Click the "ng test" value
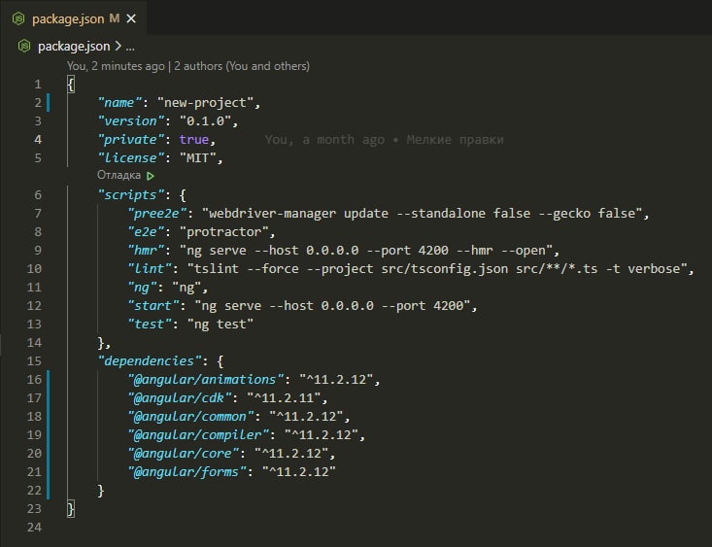The image size is (712, 547). pos(220,325)
